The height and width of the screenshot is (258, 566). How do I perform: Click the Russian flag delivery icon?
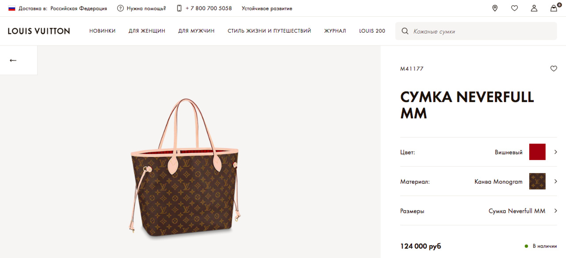(12, 8)
